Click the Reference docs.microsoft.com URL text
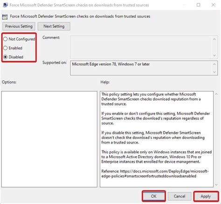 click(x=155, y=174)
